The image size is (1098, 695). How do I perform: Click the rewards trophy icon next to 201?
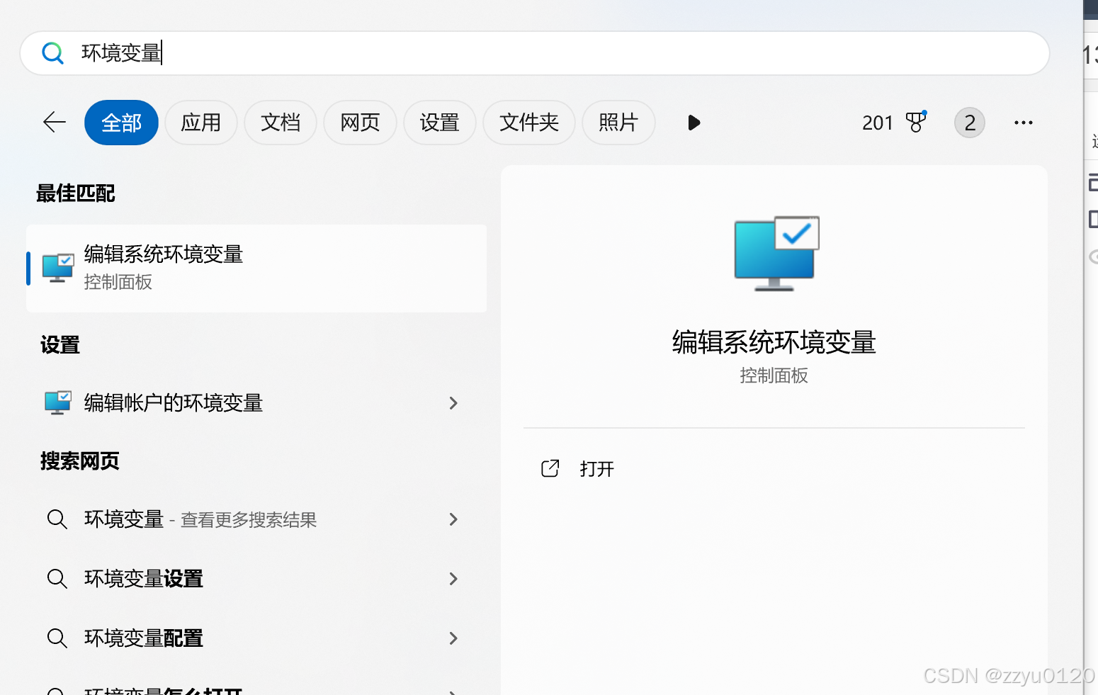click(x=916, y=122)
